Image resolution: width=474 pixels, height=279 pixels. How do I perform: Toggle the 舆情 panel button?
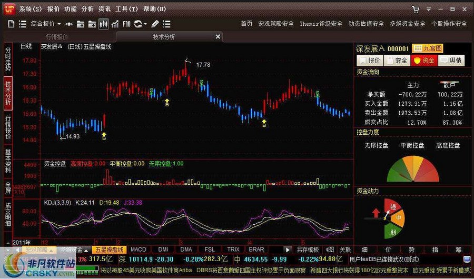451,61
